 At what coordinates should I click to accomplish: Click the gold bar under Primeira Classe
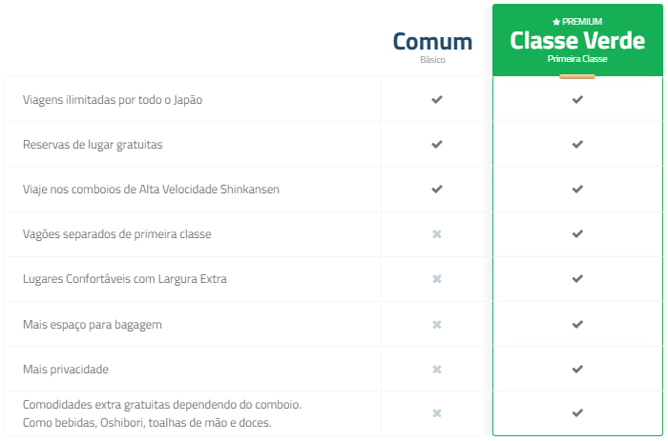click(x=576, y=76)
